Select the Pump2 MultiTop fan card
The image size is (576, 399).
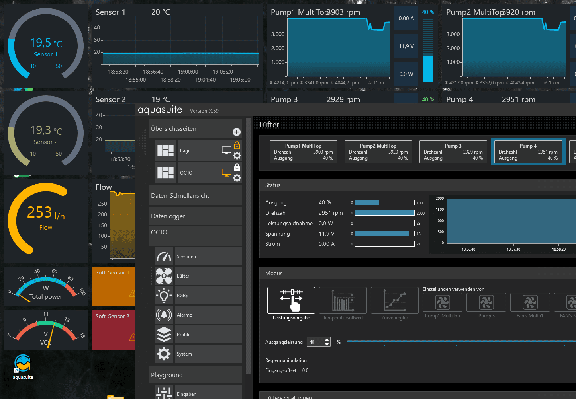point(378,152)
